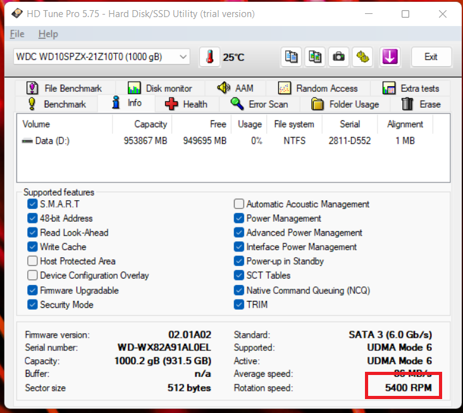
Task: Select the Data (D:) volume row
Action: point(233,141)
